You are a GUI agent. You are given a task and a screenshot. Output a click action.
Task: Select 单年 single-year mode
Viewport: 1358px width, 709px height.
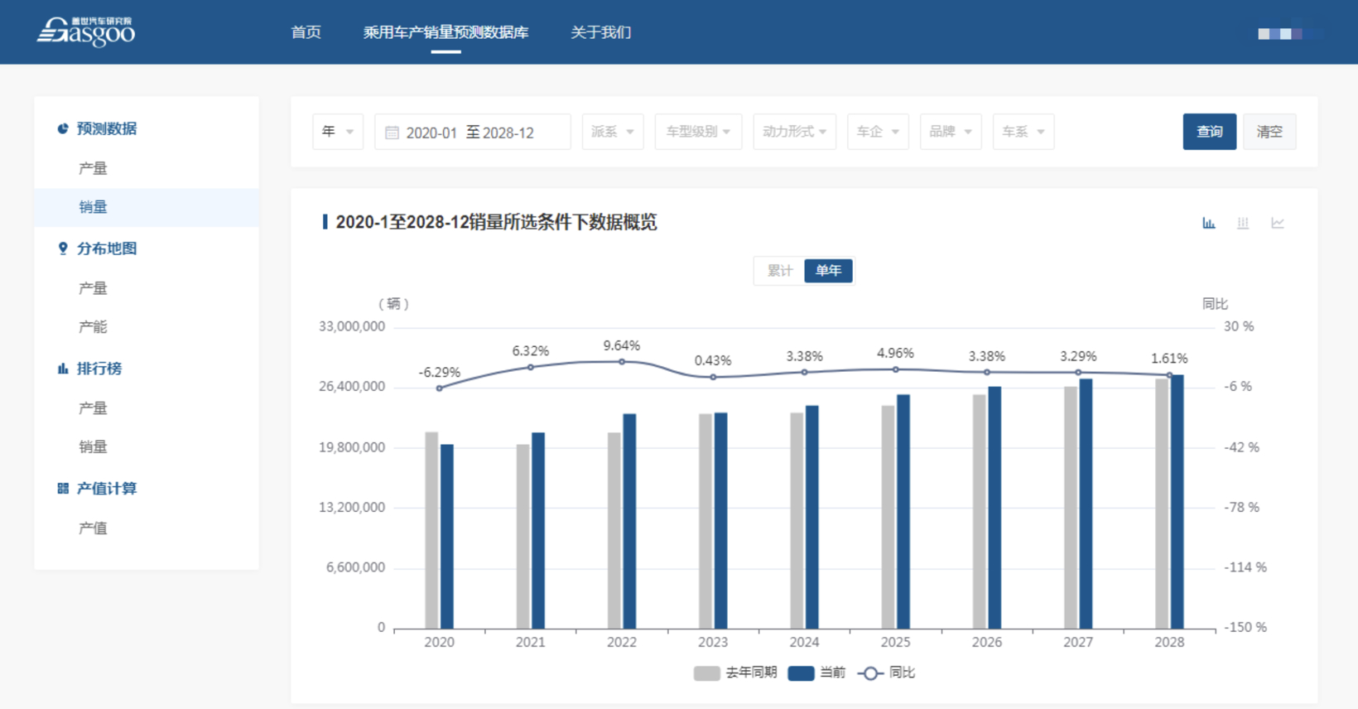click(x=828, y=271)
